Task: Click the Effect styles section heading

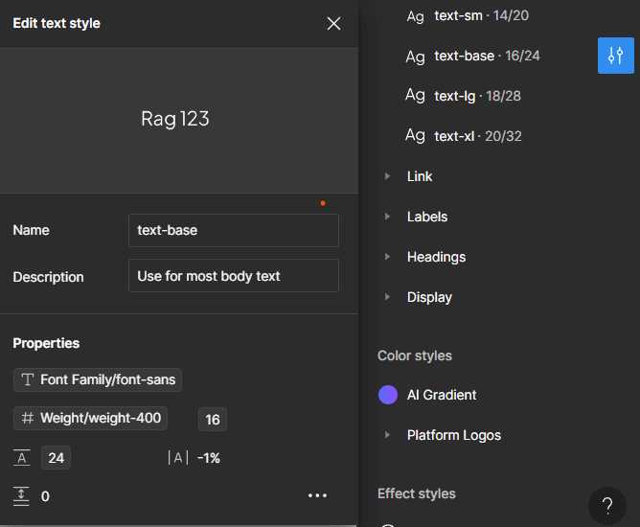Action: [x=417, y=493]
